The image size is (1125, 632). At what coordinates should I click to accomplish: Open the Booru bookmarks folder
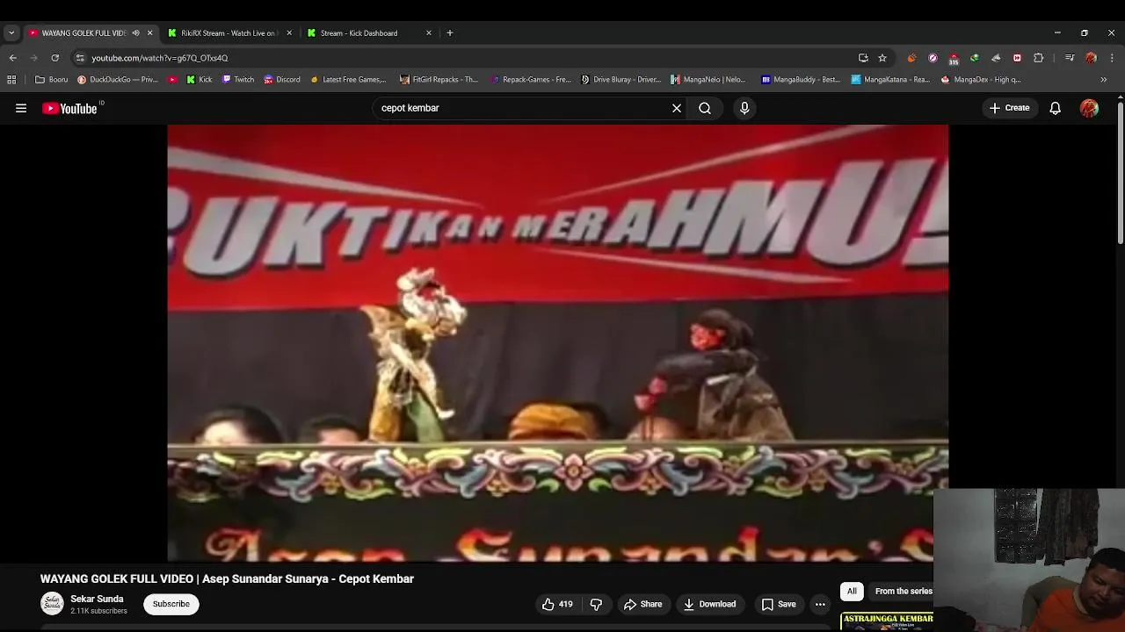coord(52,79)
